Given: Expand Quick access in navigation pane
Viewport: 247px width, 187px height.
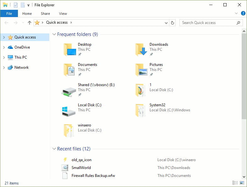Looking at the screenshot, I should (4, 37).
